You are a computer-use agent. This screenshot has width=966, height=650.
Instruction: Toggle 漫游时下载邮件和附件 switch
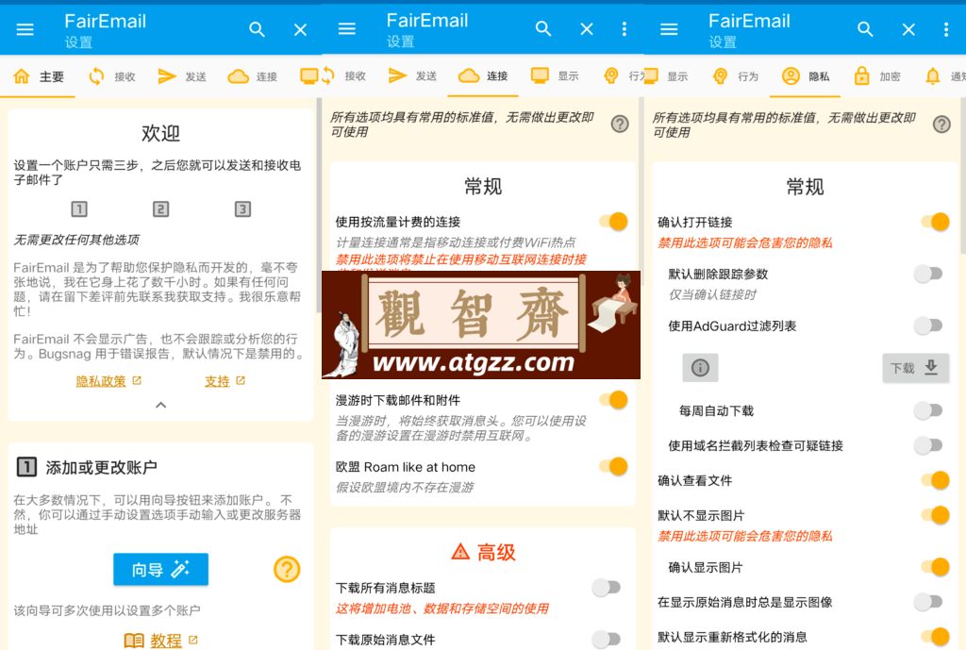tap(614, 400)
